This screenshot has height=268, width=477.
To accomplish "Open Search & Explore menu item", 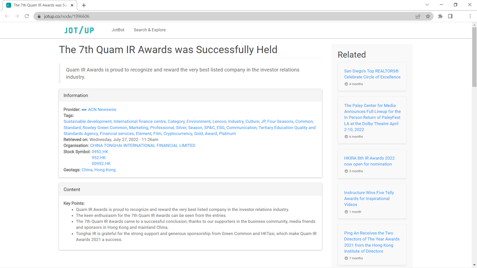I will (150, 30).
